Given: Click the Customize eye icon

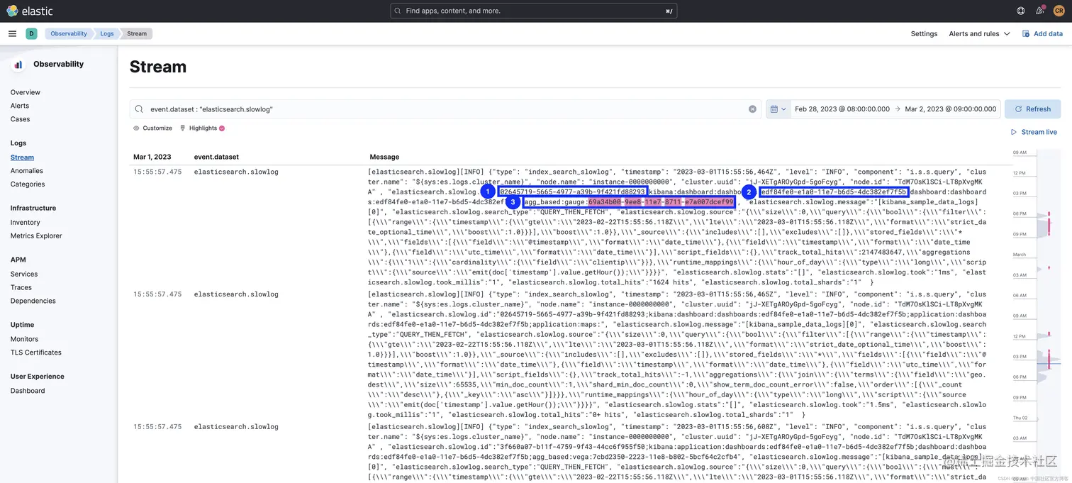Looking at the screenshot, I should click(x=136, y=128).
